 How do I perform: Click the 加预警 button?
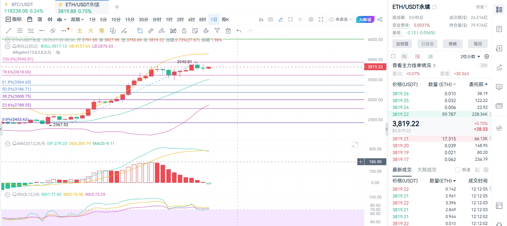point(402,44)
